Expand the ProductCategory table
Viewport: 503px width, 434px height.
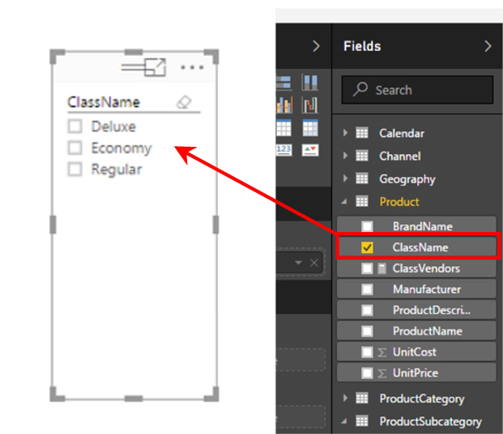coord(345,398)
